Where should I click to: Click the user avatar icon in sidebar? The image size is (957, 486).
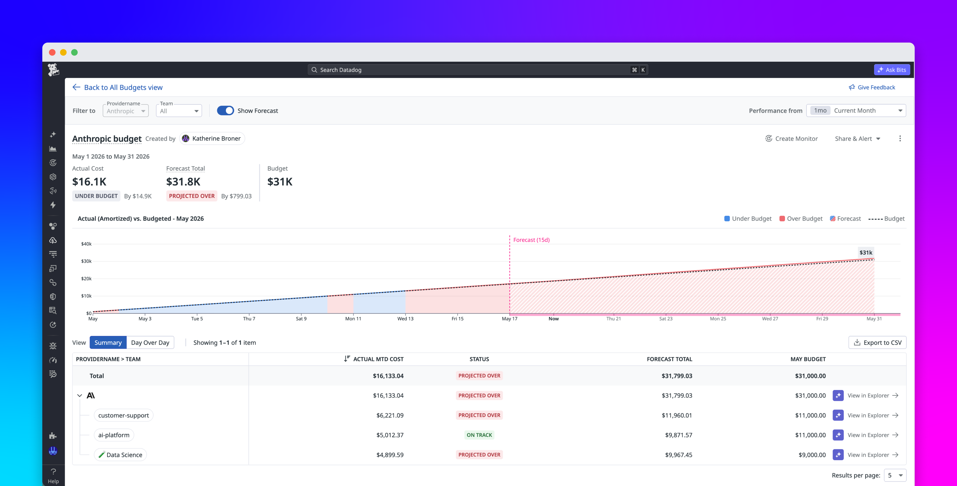tap(53, 451)
